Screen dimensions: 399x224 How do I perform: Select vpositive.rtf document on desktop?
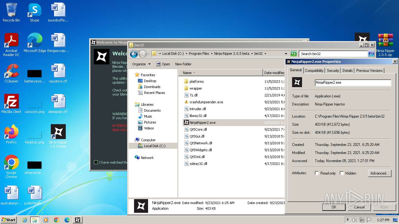58,73
